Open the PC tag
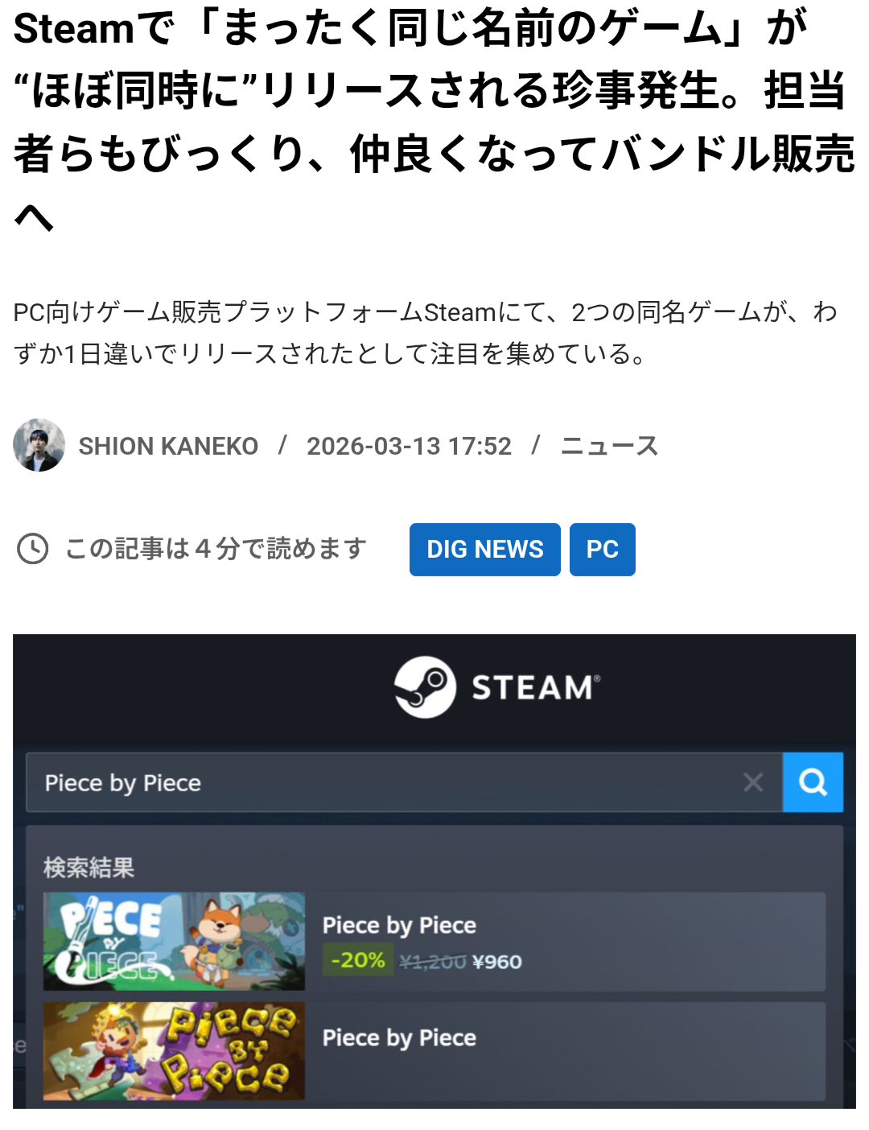Image resolution: width=869 pixels, height=1130 pixels. (602, 550)
